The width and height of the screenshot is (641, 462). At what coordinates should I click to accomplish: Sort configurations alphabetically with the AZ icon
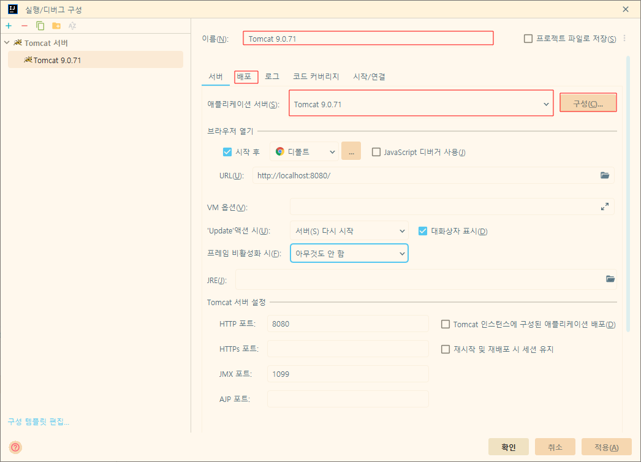point(72,26)
